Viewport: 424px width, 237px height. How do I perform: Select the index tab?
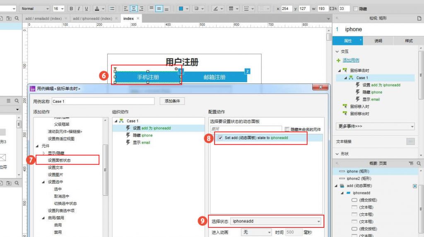[128, 18]
